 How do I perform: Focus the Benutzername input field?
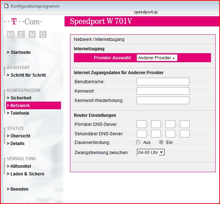click(163, 82)
